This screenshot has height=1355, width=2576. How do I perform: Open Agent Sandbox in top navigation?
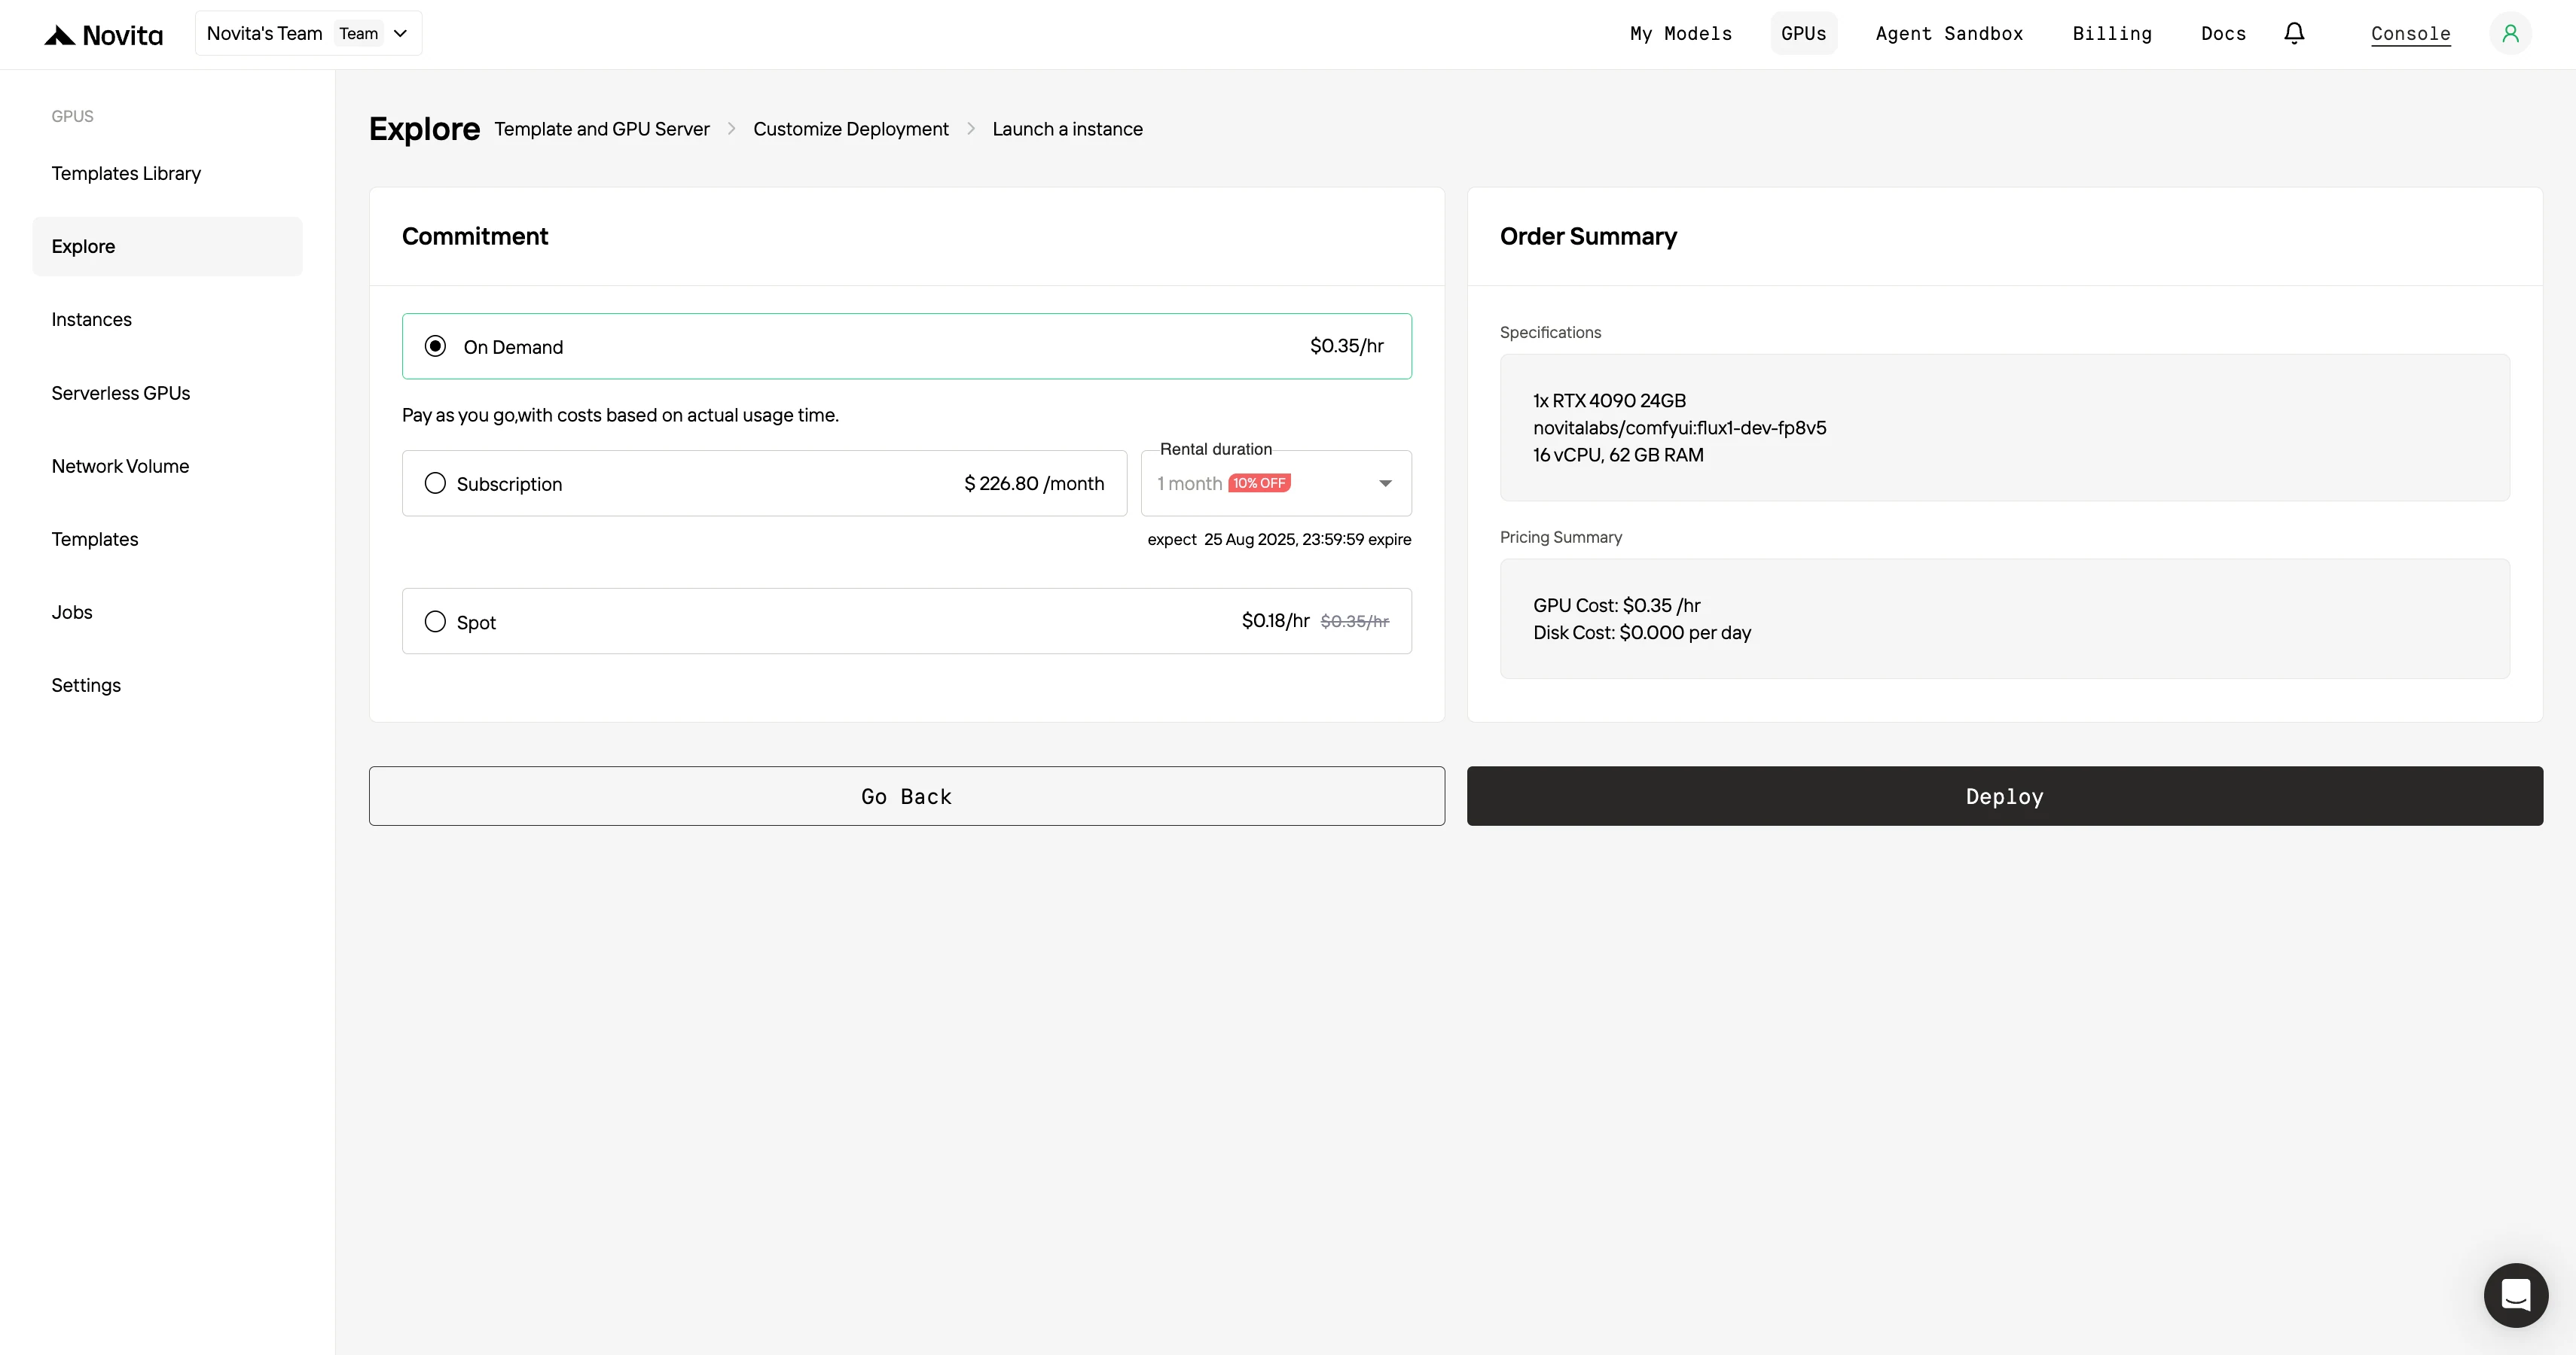pyautogui.click(x=1949, y=33)
